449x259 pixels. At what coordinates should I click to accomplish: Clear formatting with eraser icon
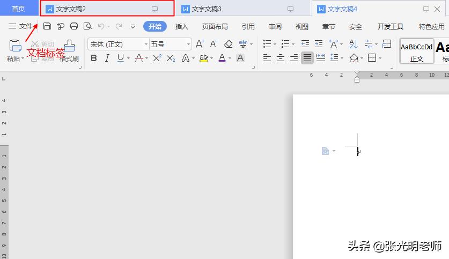228,44
